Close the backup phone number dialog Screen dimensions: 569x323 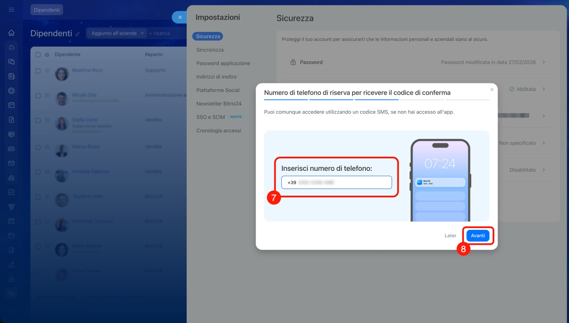click(492, 90)
